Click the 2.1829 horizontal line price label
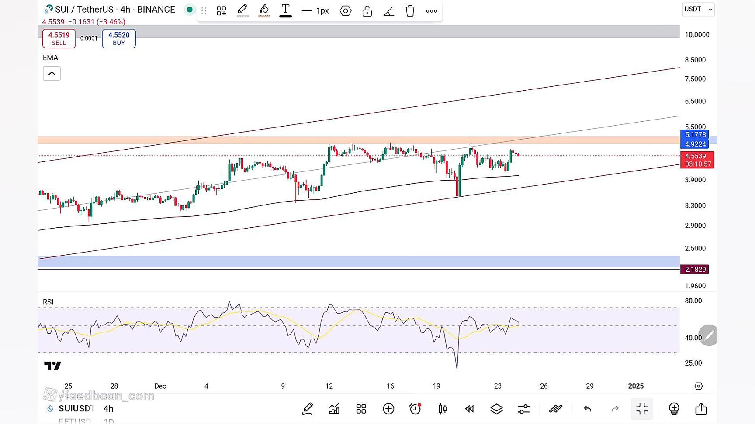755x424 pixels. [695, 270]
